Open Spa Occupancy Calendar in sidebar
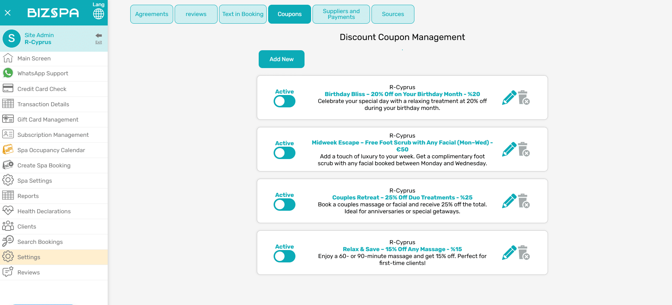 (x=51, y=150)
